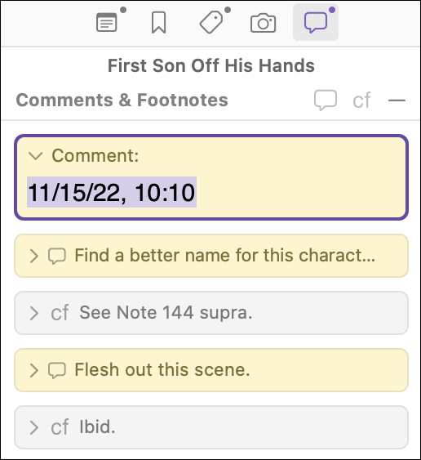421x460 pixels.
Task: Open the Notes inspector tab
Action: (107, 23)
